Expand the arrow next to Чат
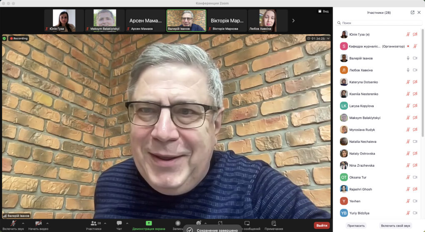 point(127,223)
